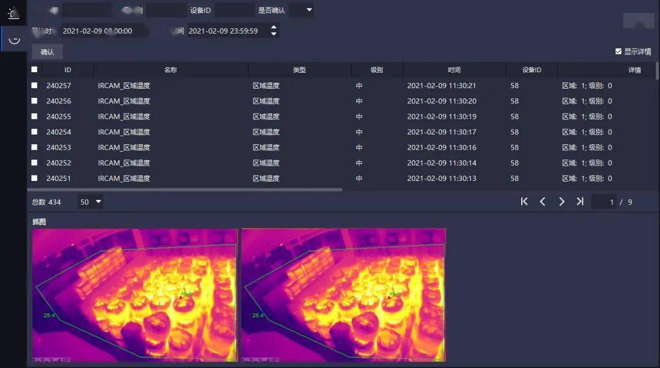660x368 pixels.
Task: Sort by the 级别 column header
Action: click(376, 70)
